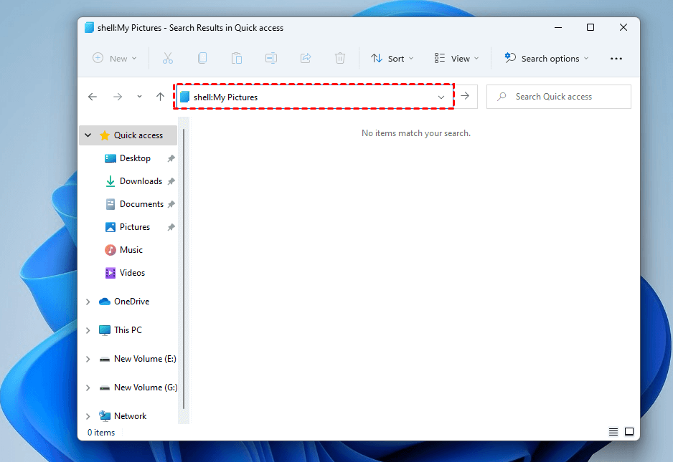The width and height of the screenshot is (673, 462).
Task: Select New Volume (G:) drive
Action: [146, 388]
